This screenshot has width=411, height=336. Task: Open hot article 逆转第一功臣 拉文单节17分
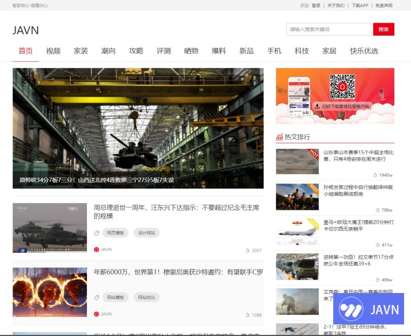(x=358, y=260)
